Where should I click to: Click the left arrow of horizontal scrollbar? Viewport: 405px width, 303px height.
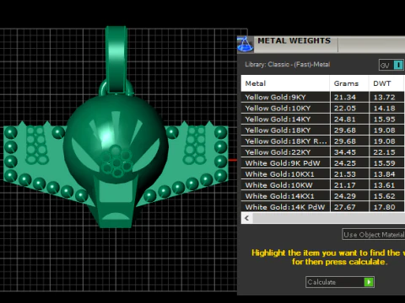tap(247, 218)
